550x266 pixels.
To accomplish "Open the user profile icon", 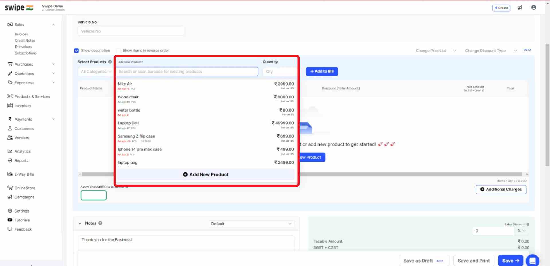I will coord(533,7).
